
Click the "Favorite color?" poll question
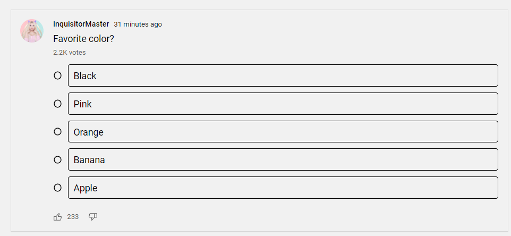pyautogui.click(x=83, y=39)
